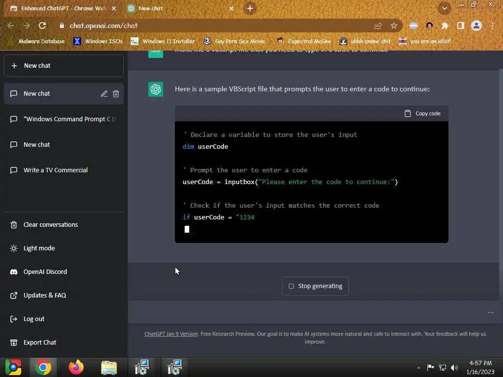Close the New chat browser tab
The width and height of the screenshot is (503, 377).
coord(231,8)
